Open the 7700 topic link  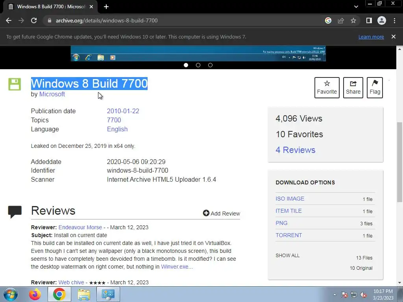114,120
